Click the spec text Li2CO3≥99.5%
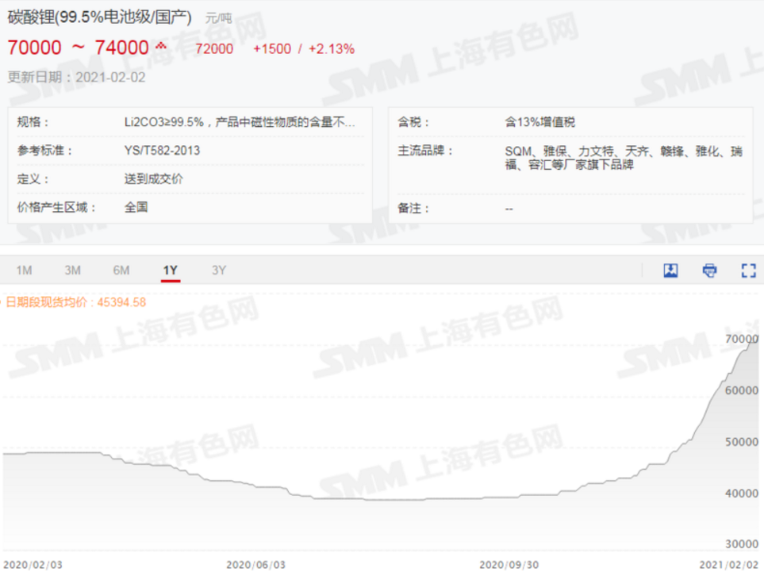 pos(163,122)
